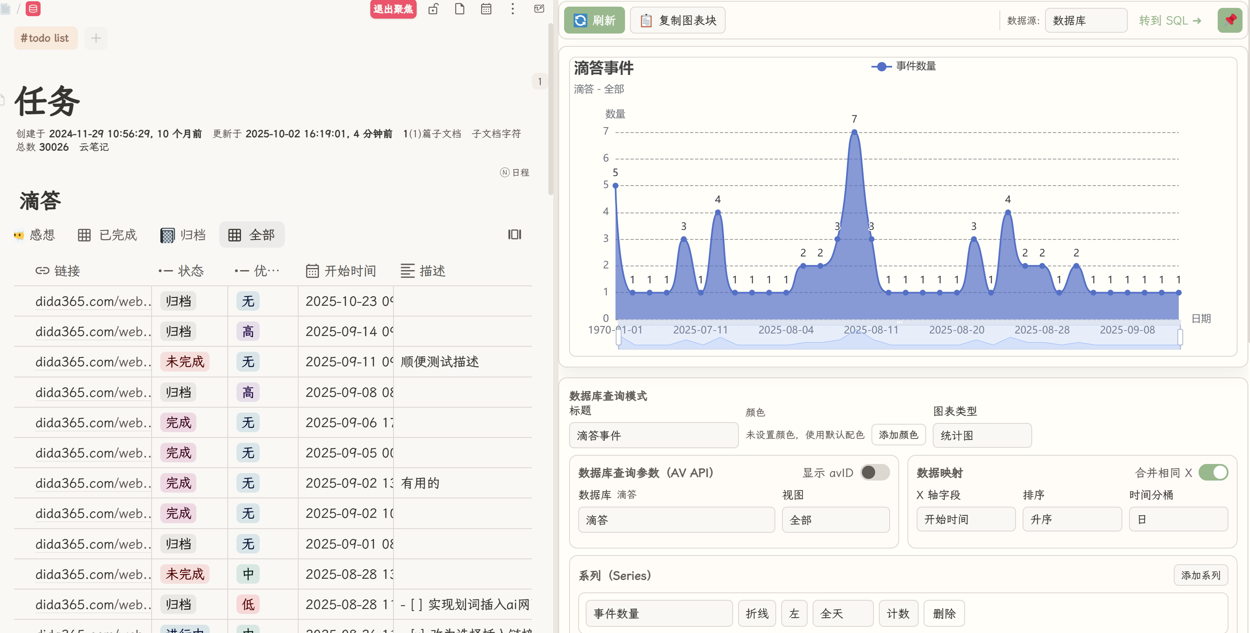Viewport: 1250px width, 633px height.
Task: Click the 转到 SQL link
Action: click(1170, 20)
